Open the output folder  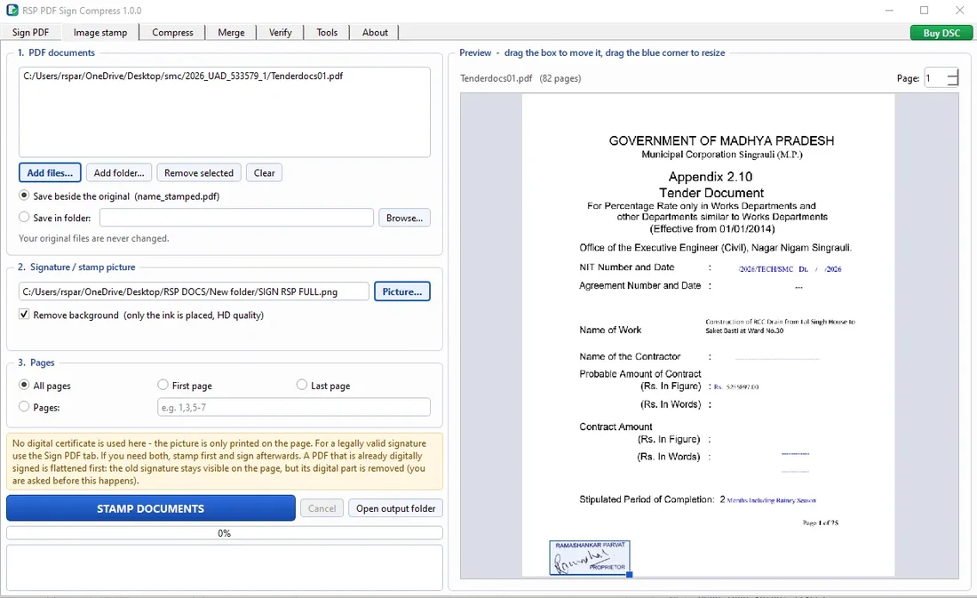click(395, 508)
